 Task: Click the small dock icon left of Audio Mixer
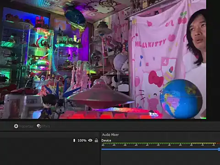click(97, 135)
